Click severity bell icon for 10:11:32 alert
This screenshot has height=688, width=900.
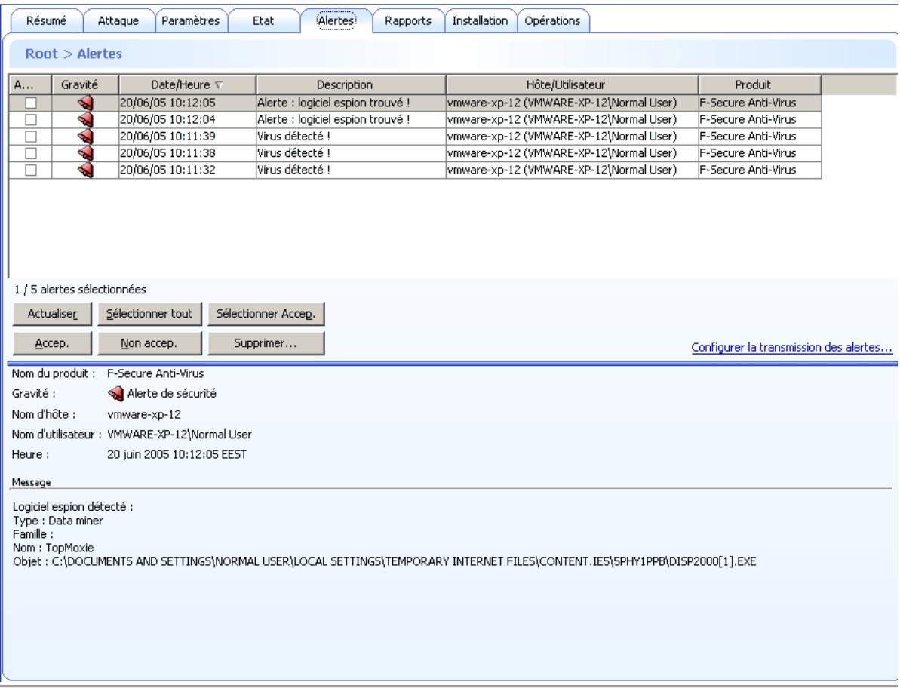85,170
